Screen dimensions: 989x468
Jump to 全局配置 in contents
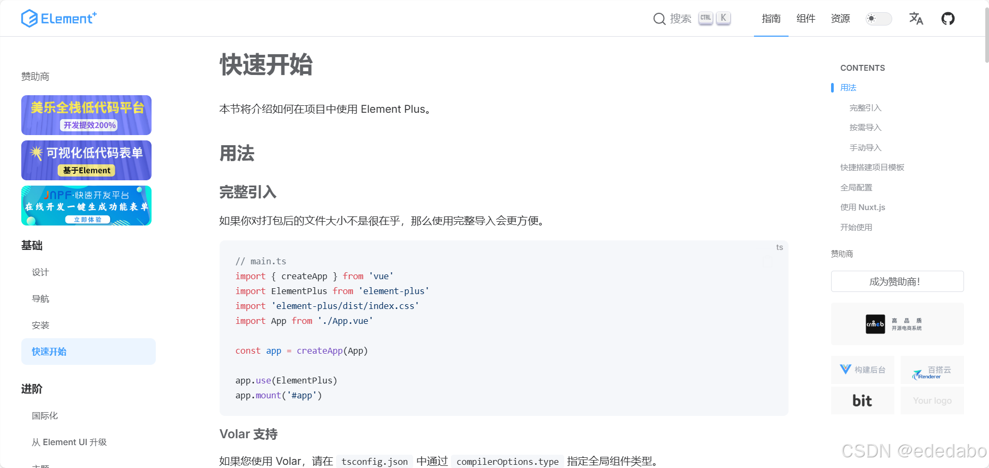(x=856, y=188)
